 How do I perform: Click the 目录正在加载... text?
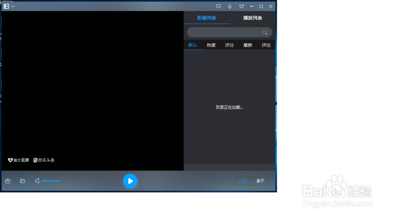[229, 107]
